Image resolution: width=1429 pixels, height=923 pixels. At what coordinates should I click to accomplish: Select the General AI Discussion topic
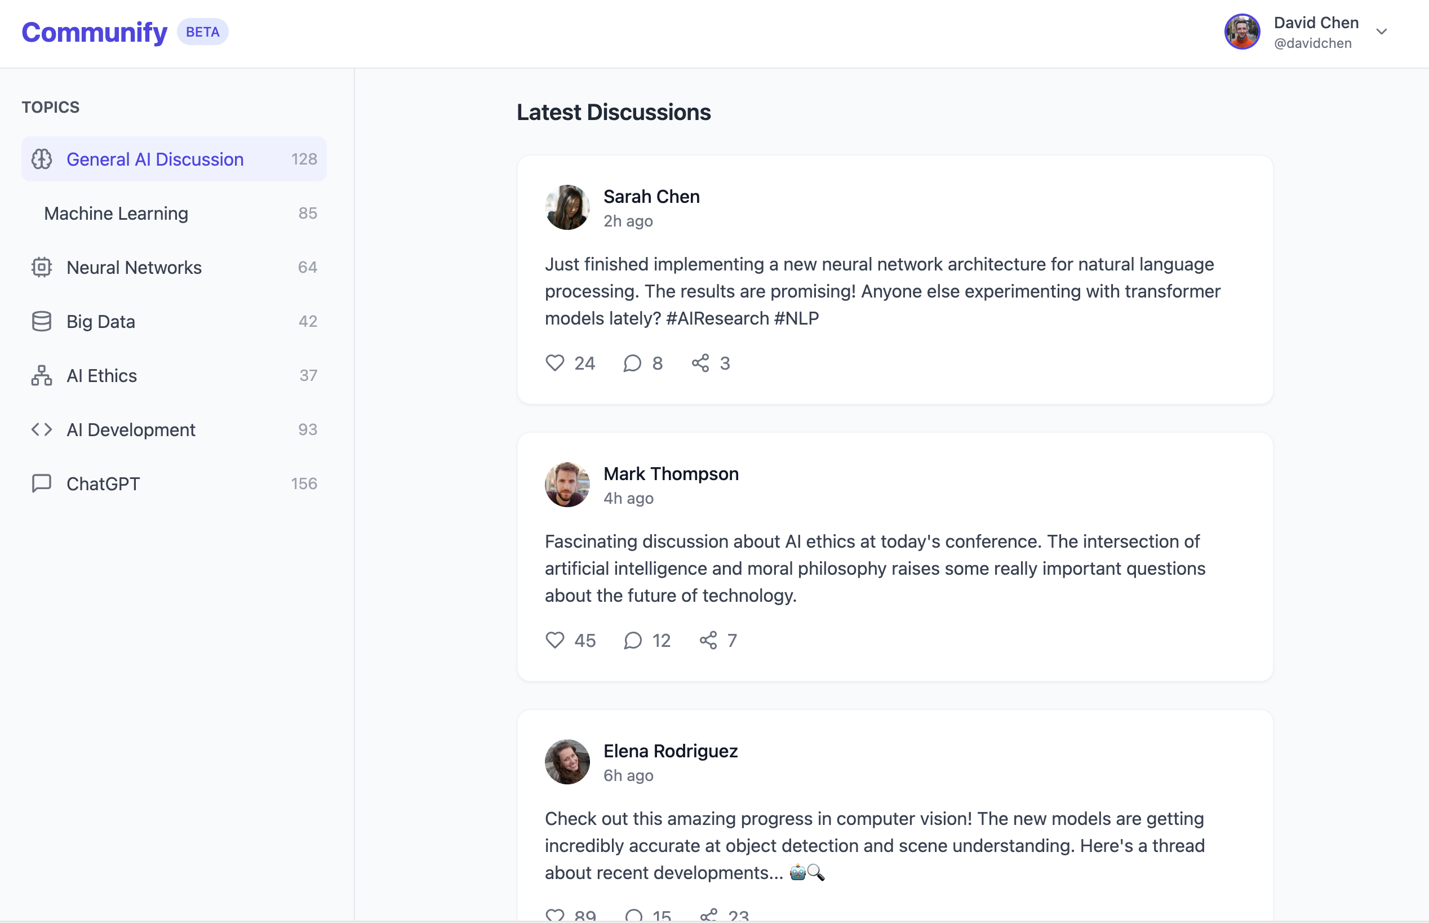(x=155, y=159)
